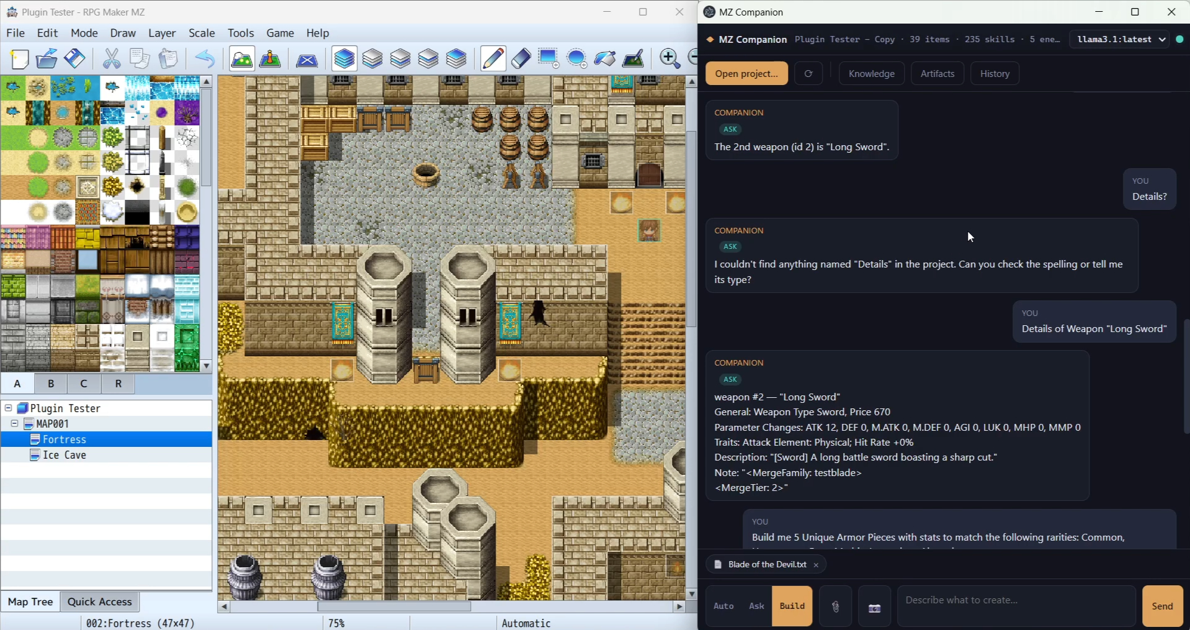Select the Layer 4 button

pyautogui.click(x=456, y=59)
